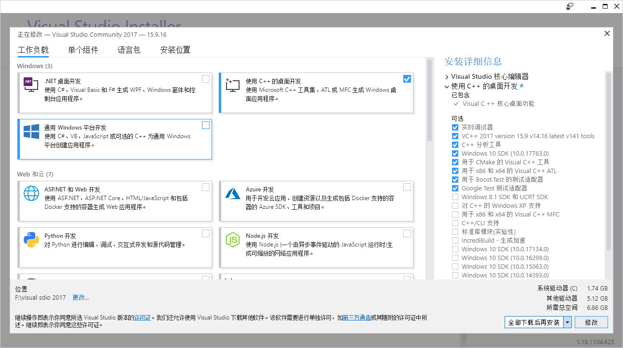
Task: Click Visual C ++ 核心桌面功能 included item
Action: (498, 103)
